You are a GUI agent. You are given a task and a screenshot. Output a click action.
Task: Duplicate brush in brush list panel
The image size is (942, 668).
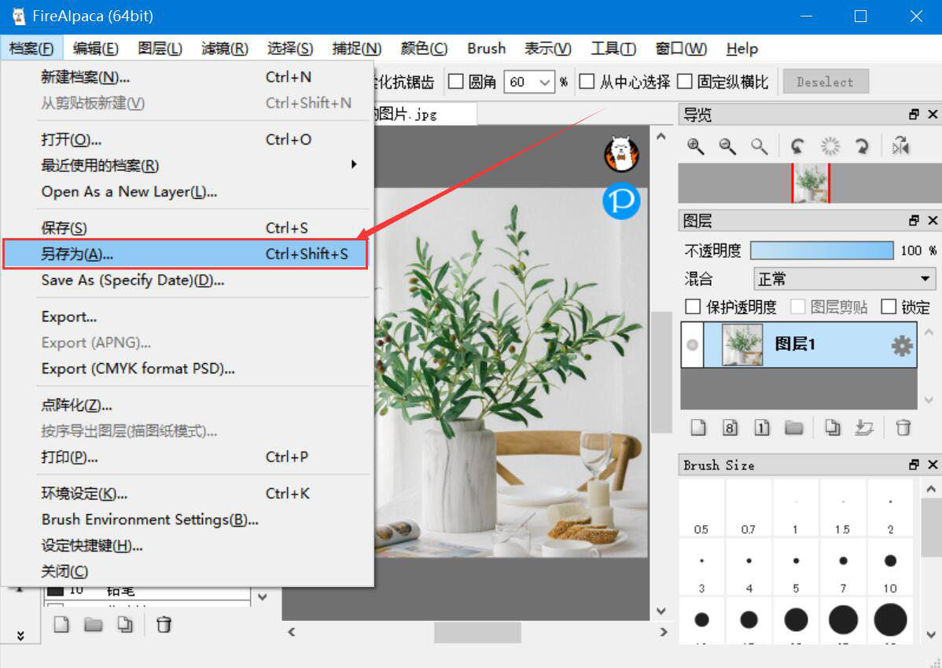coord(125,625)
